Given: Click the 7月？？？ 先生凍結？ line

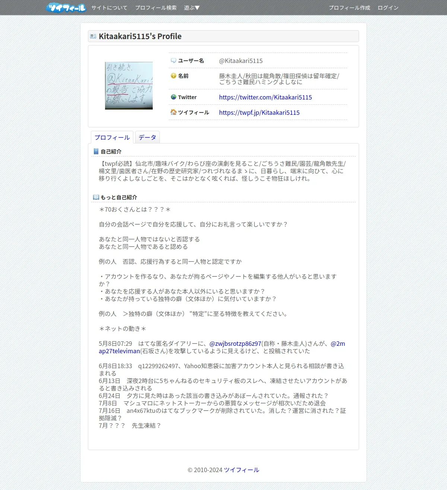Looking at the screenshot, I should (x=130, y=426).
